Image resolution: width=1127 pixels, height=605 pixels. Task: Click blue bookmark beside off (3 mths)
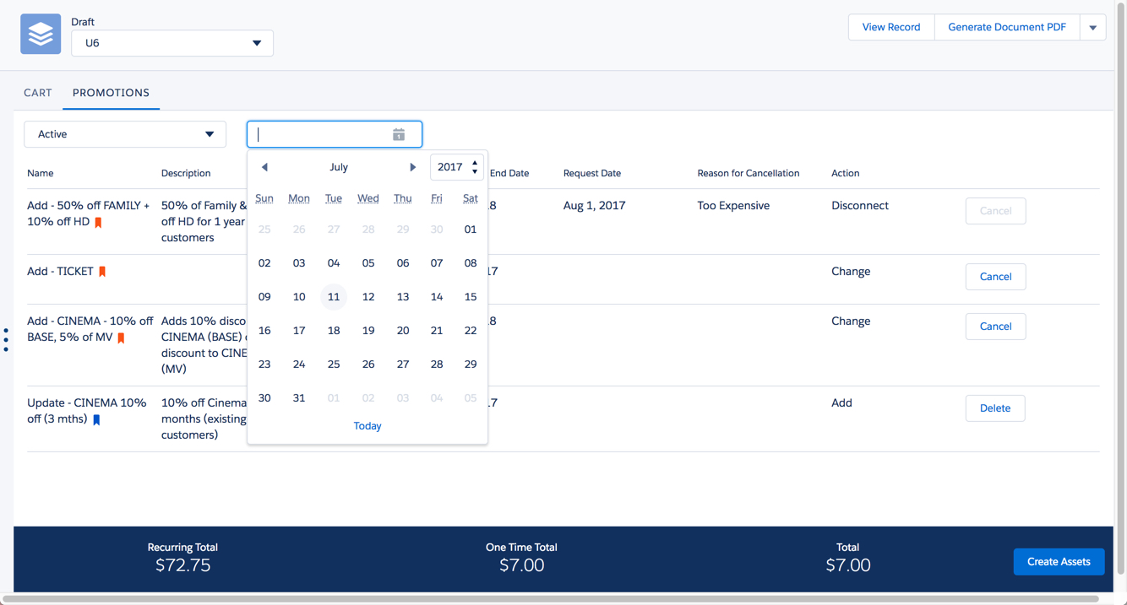(96, 419)
